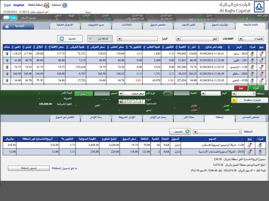Open the القطاعات sectors dropdown
The height and width of the screenshot is (201, 269).
[178, 39]
